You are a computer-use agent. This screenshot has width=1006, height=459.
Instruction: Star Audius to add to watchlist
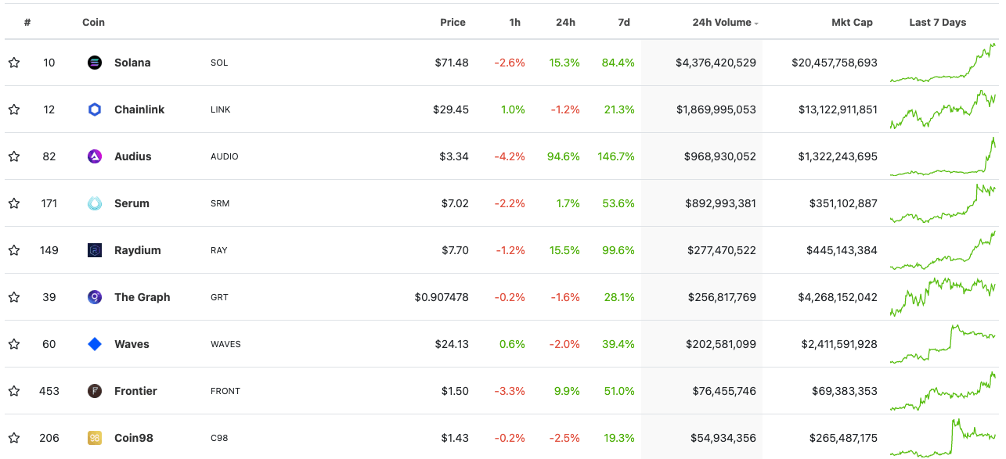point(14,156)
